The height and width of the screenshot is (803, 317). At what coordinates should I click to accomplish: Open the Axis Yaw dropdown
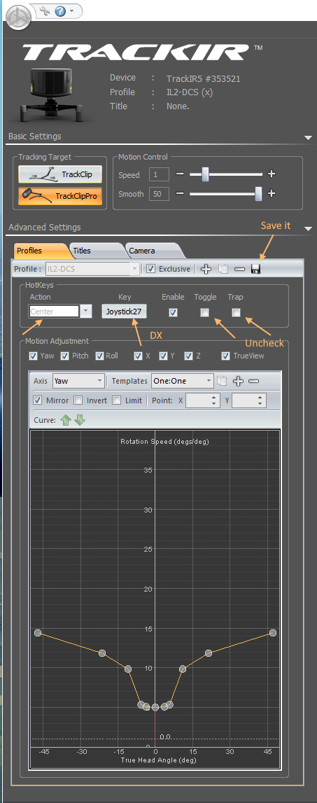pyautogui.click(x=78, y=381)
